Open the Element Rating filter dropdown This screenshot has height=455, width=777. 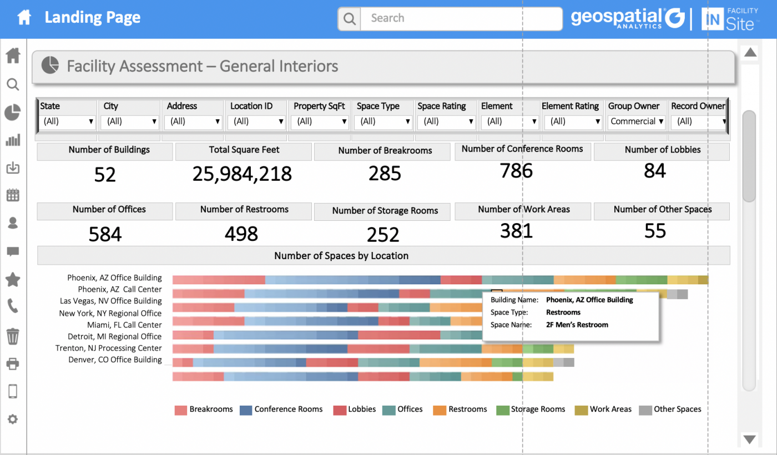pyautogui.click(x=573, y=122)
